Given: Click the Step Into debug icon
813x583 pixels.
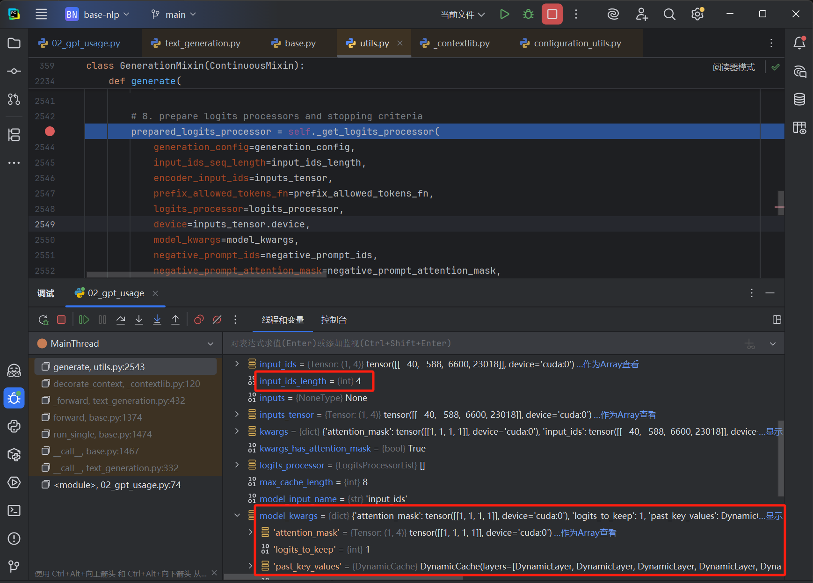Looking at the screenshot, I should (139, 320).
